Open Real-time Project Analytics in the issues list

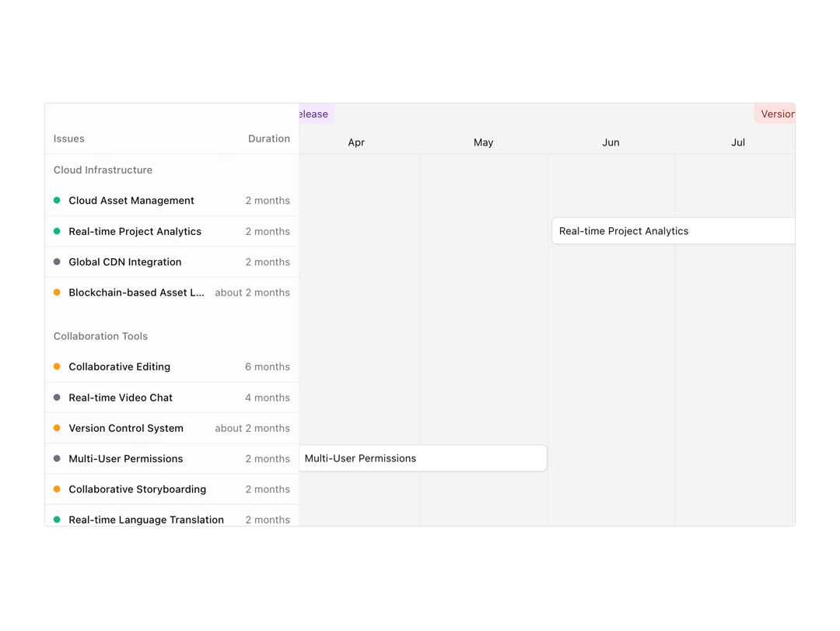(171, 231)
